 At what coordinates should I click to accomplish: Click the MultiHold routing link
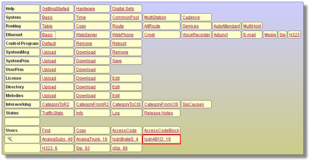(x=252, y=26)
